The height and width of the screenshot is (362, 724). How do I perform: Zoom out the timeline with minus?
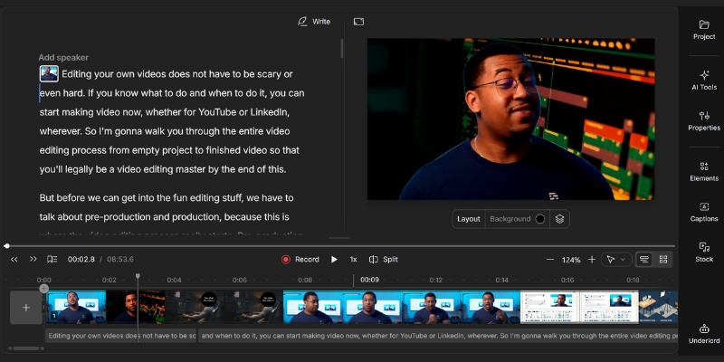pos(550,260)
